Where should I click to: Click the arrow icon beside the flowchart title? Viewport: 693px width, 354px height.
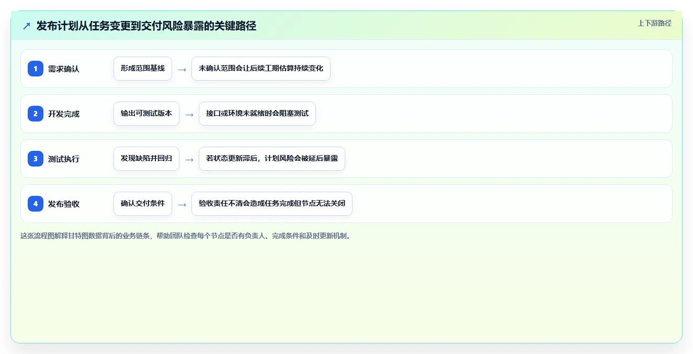[x=27, y=26]
